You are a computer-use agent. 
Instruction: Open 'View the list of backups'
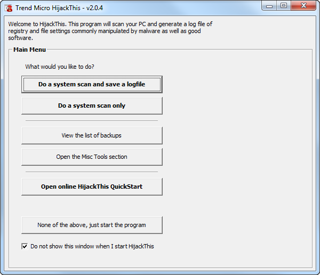tap(92, 135)
